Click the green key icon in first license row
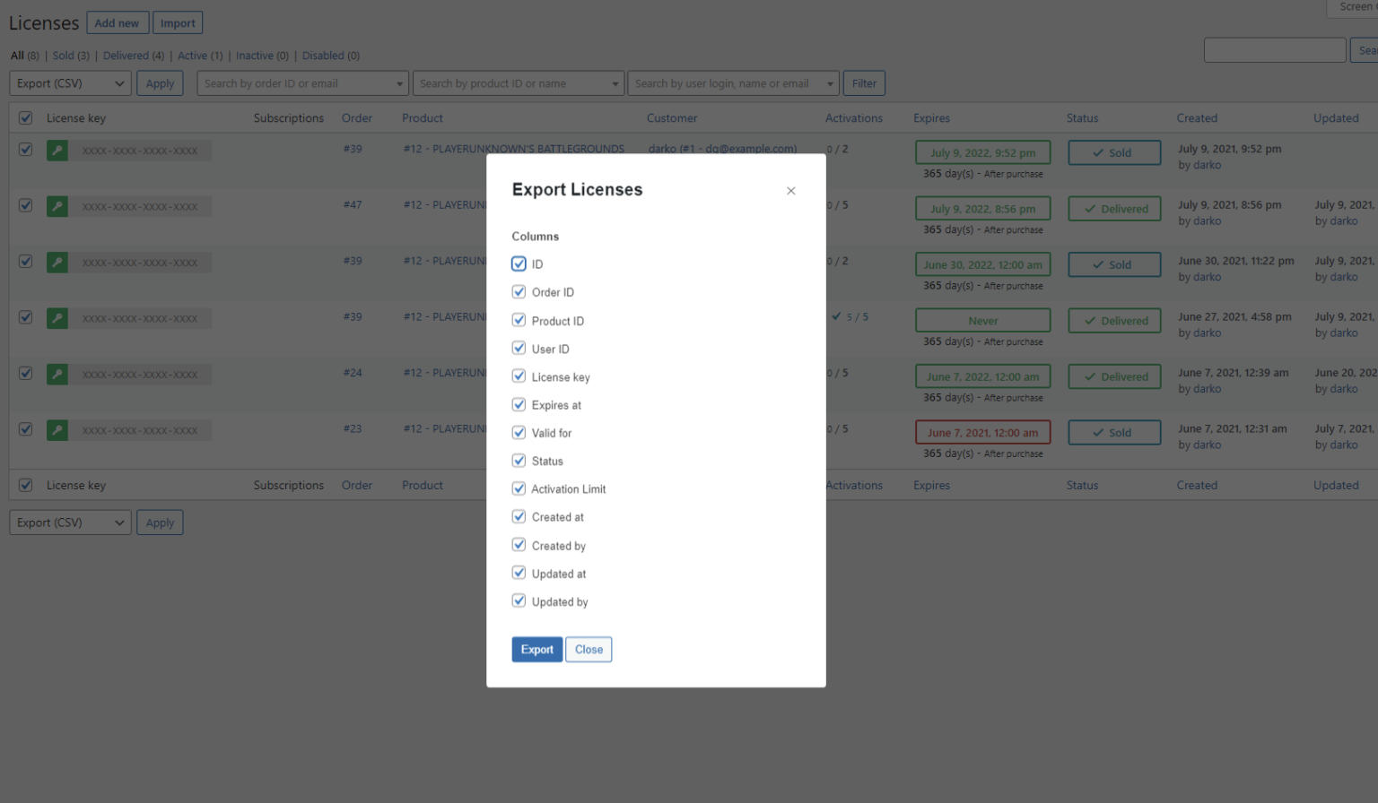 coord(57,151)
